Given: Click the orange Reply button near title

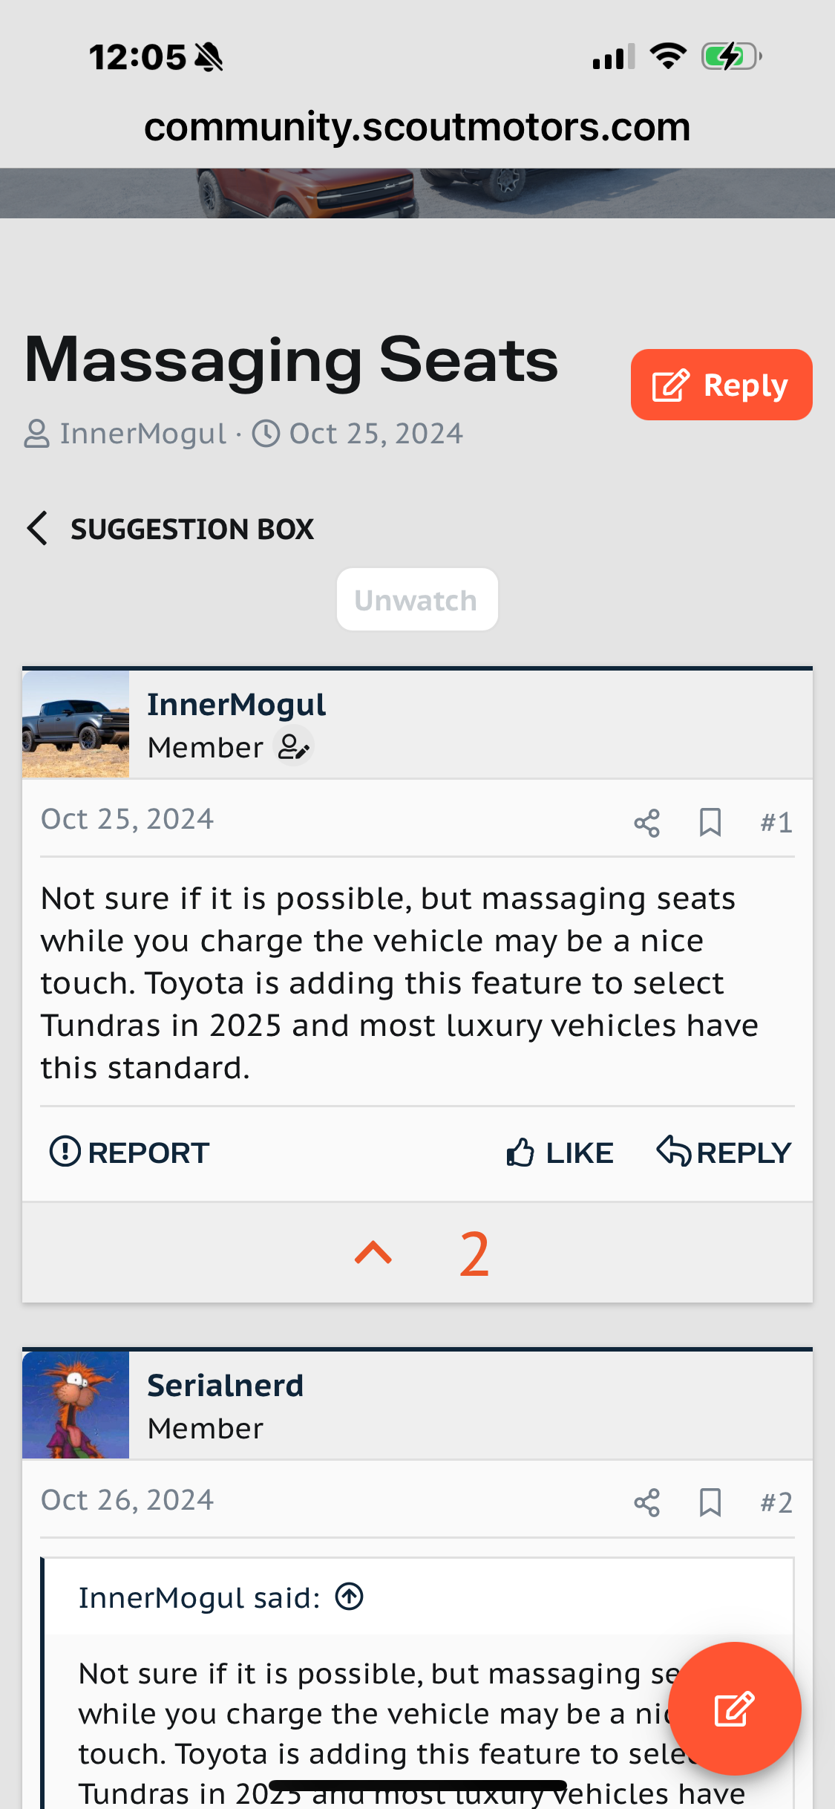Looking at the screenshot, I should tap(721, 385).
